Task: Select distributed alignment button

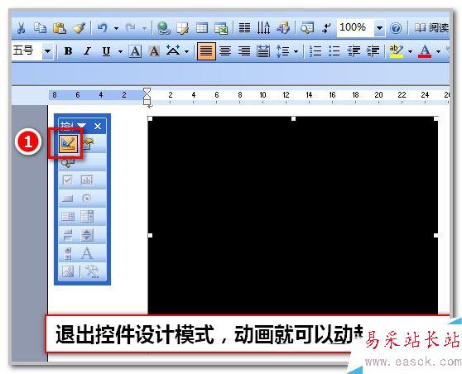Action: [263, 51]
